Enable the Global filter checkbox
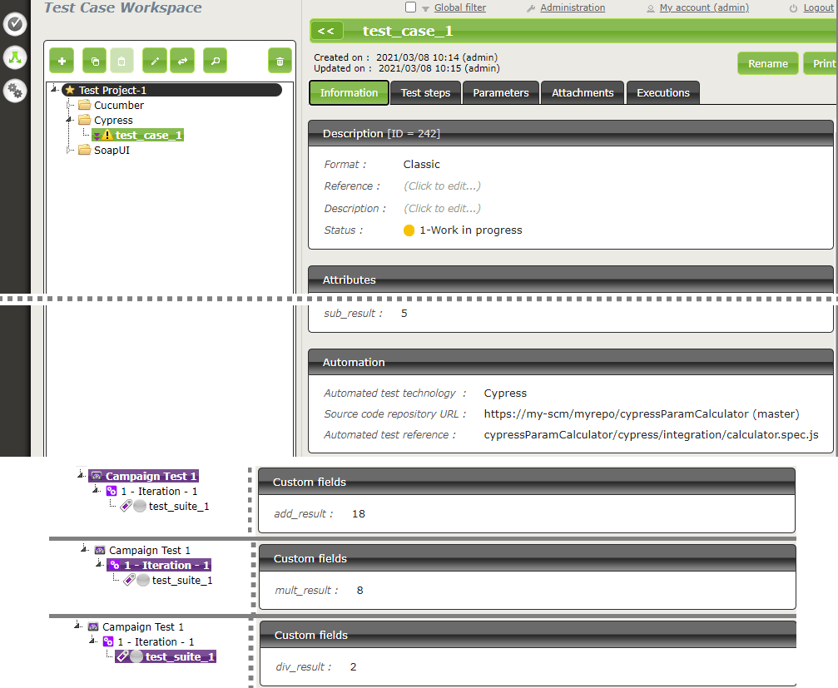The image size is (838, 688). coord(412,7)
